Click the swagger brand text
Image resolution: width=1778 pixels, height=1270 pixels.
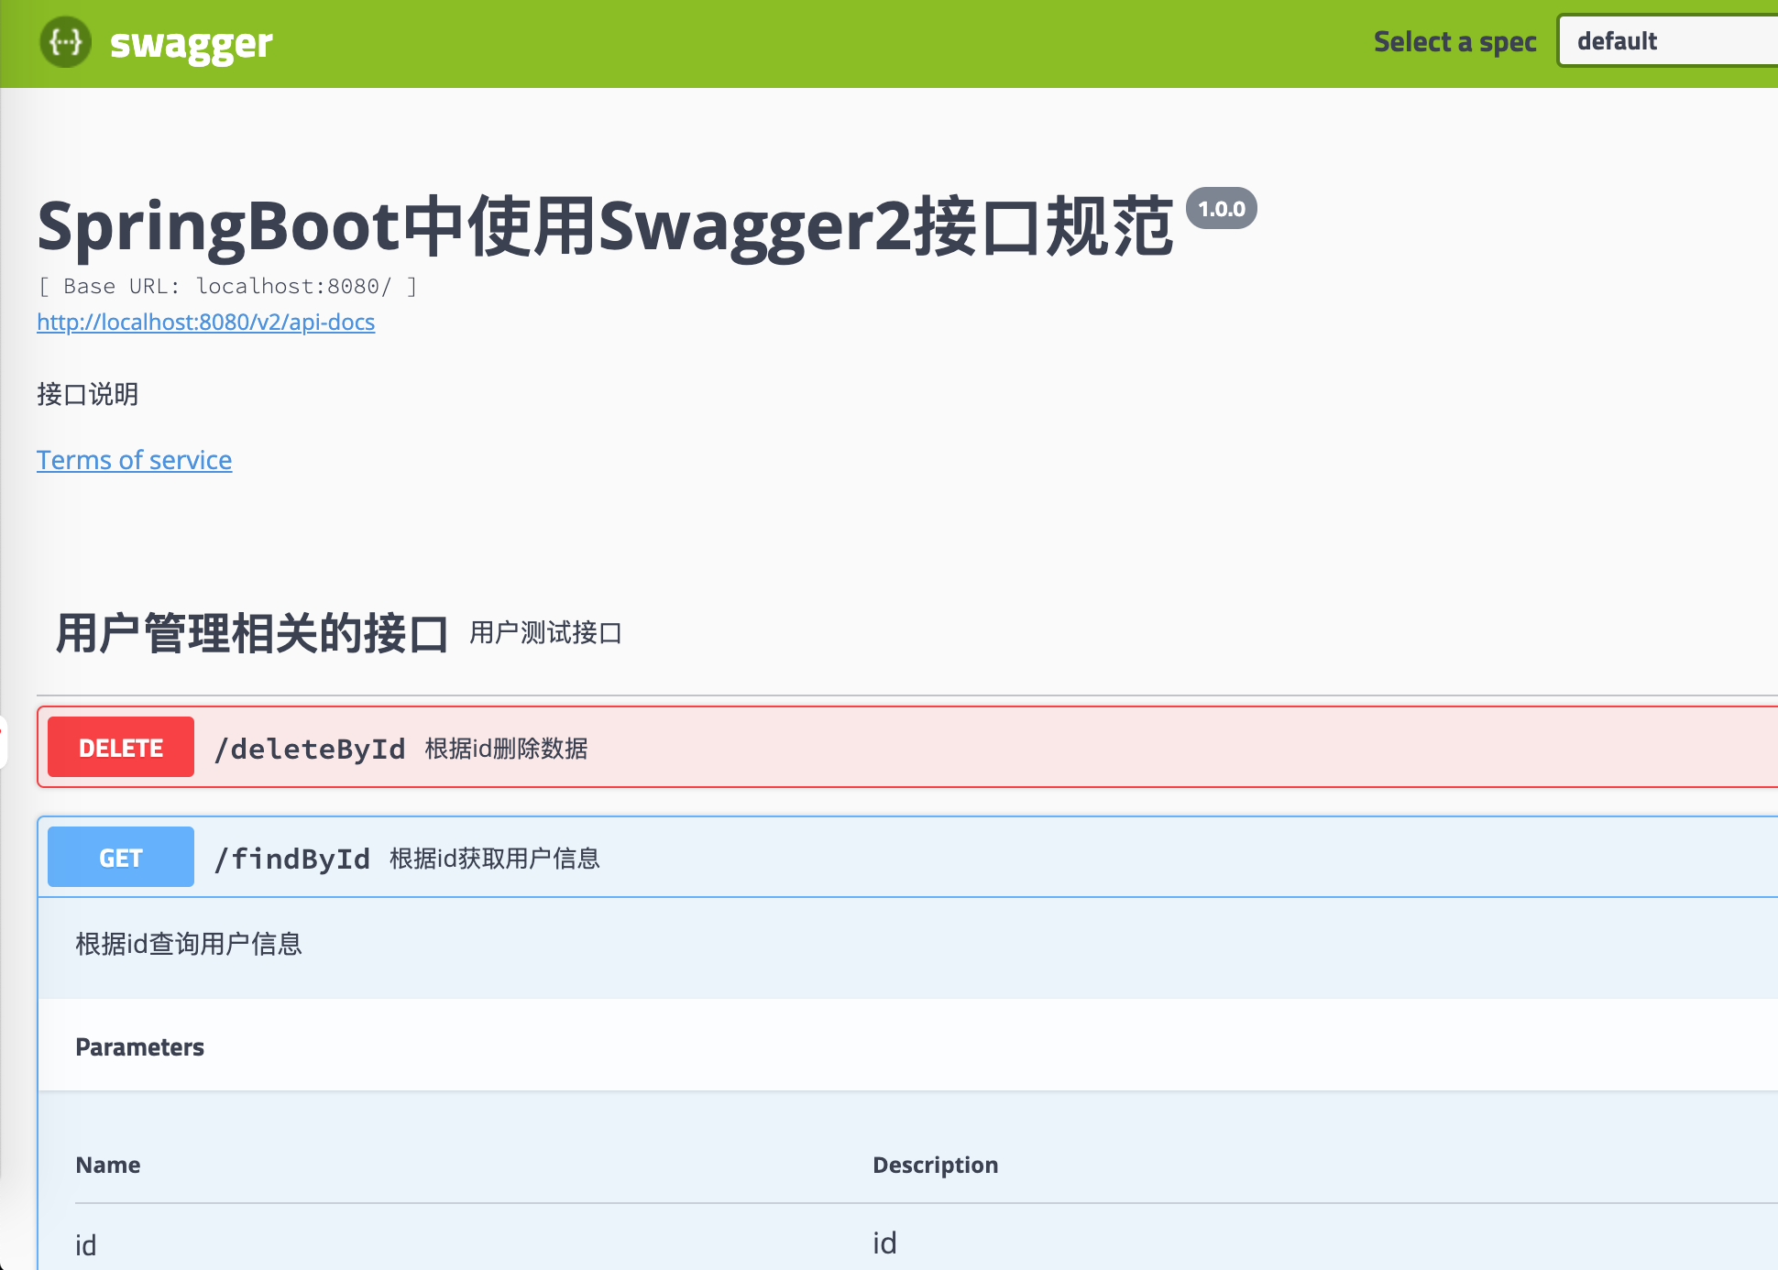coord(191,43)
